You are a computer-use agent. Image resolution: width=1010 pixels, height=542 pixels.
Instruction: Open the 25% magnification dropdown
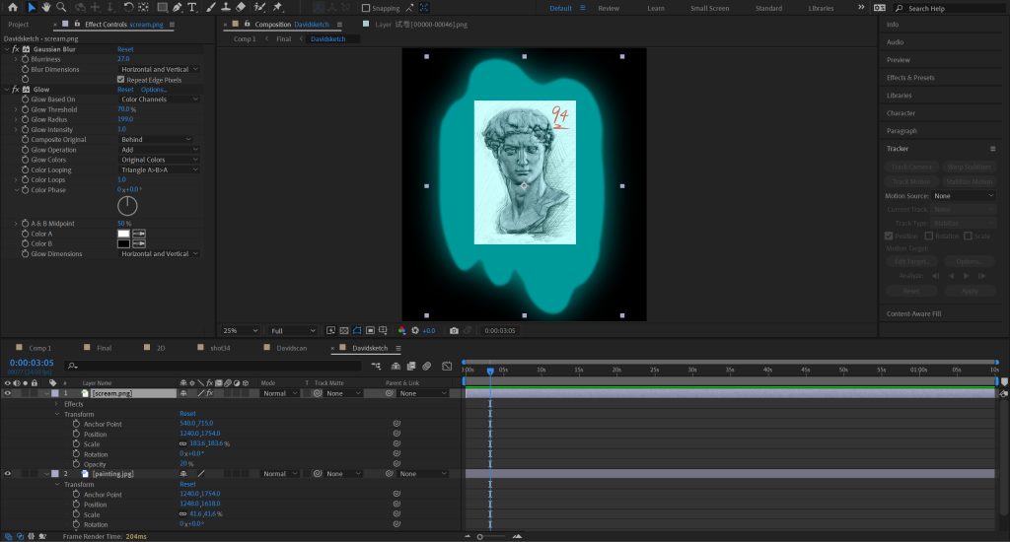[241, 331]
